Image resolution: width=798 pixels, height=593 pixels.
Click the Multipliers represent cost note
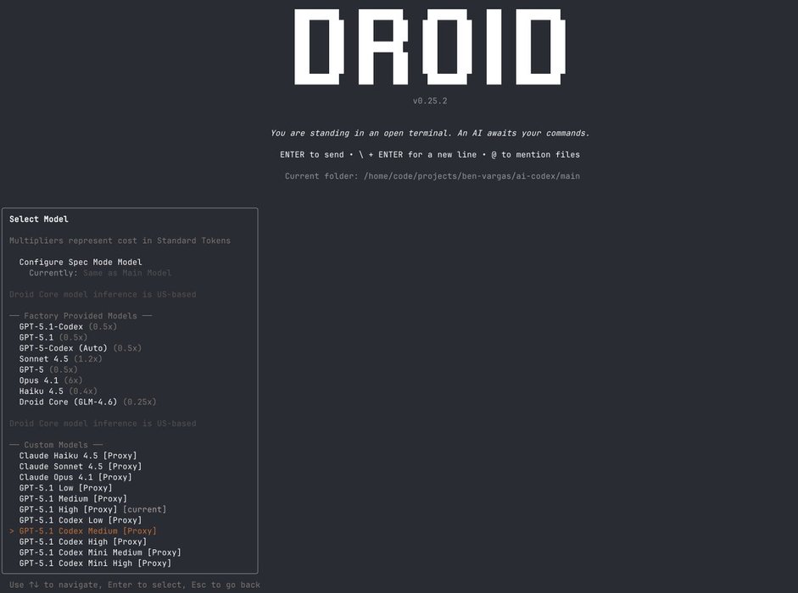pyautogui.click(x=120, y=241)
